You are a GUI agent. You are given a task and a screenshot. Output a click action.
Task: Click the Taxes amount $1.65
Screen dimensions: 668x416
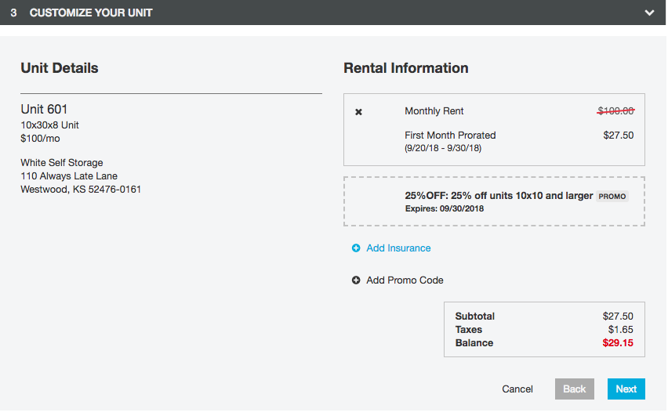tap(620, 330)
